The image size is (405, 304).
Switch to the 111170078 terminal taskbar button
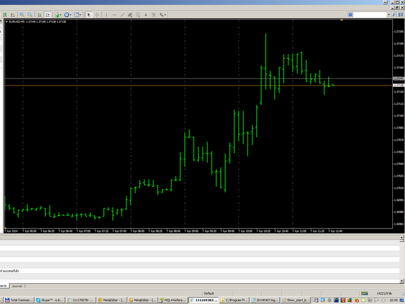(80, 300)
